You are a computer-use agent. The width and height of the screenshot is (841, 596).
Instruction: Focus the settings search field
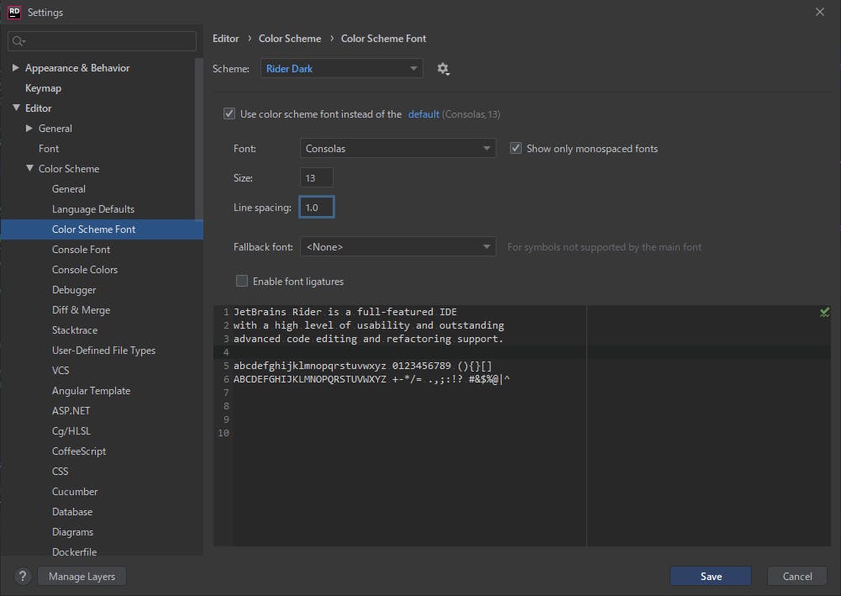coord(102,41)
